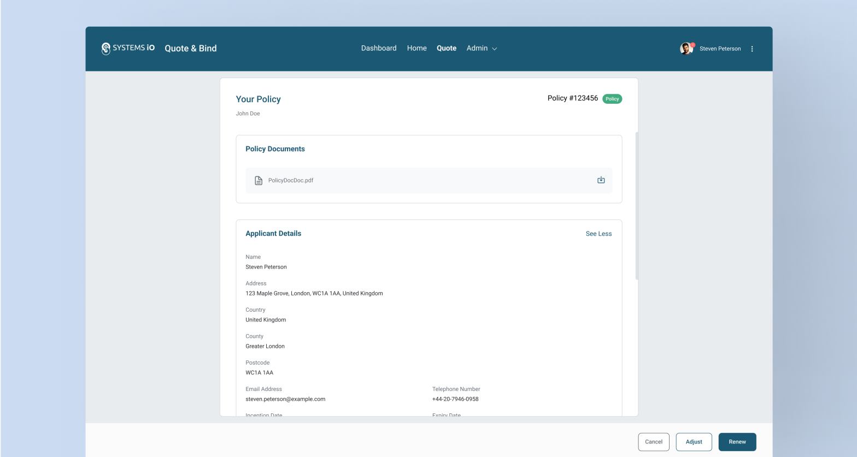
Task: Click the document file icon beside PolicyDocDoc.pdf
Action: point(259,181)
